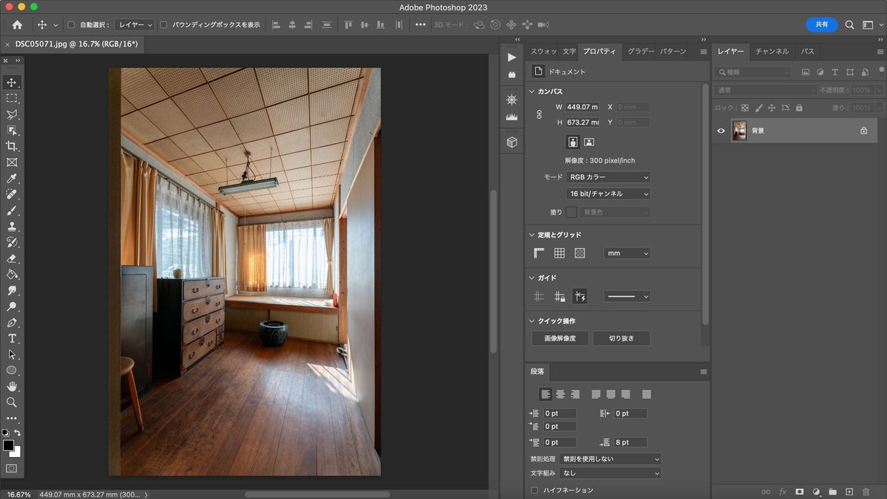This screenshot has width=887, height=499.
Task: Hide the 背景 layer with eye icon
Action: click(721, 131)
